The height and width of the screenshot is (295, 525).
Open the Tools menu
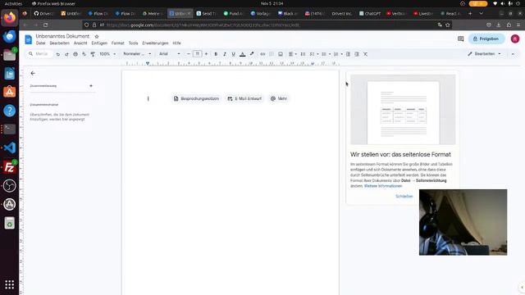coord(133,43)
